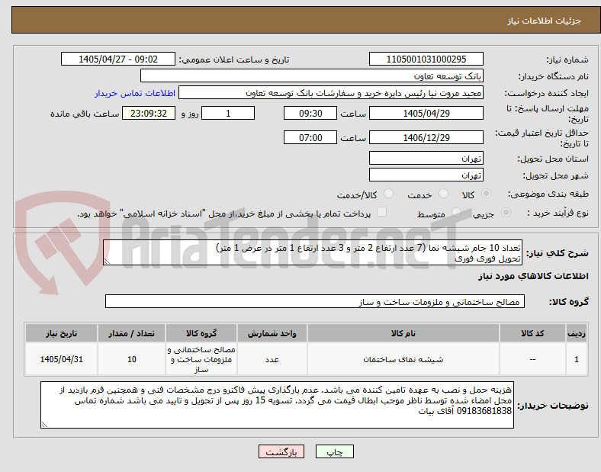
Task: Select the کالا radio button
Action: (486, 194)
